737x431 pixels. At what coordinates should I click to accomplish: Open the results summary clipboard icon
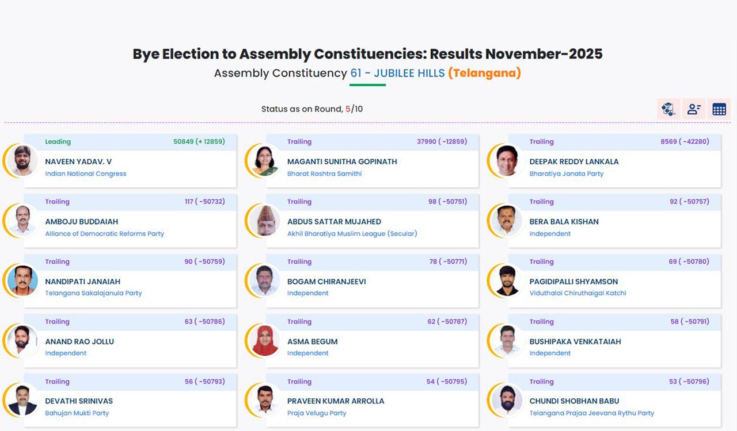pos(668,109)
